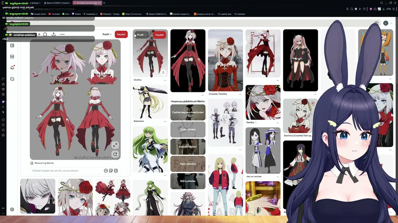Open Profil dropdown on hovered Destiny pin

(141, 35)
